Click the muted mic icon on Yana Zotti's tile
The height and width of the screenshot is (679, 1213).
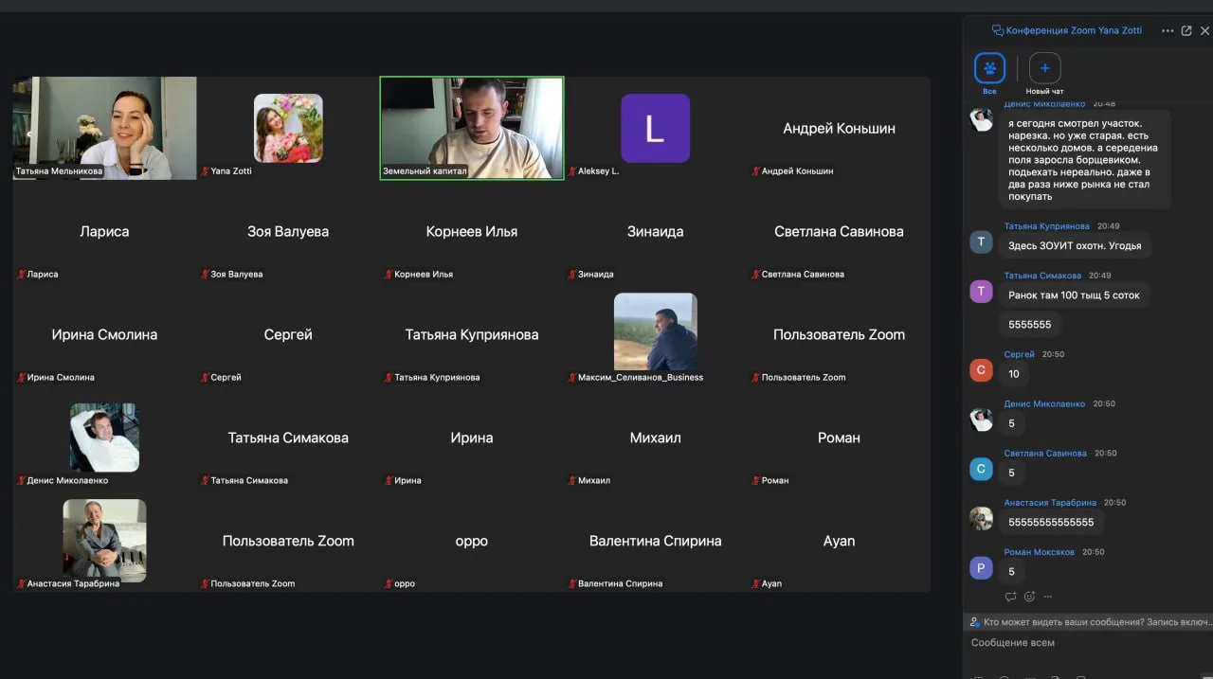pos(205,171)
